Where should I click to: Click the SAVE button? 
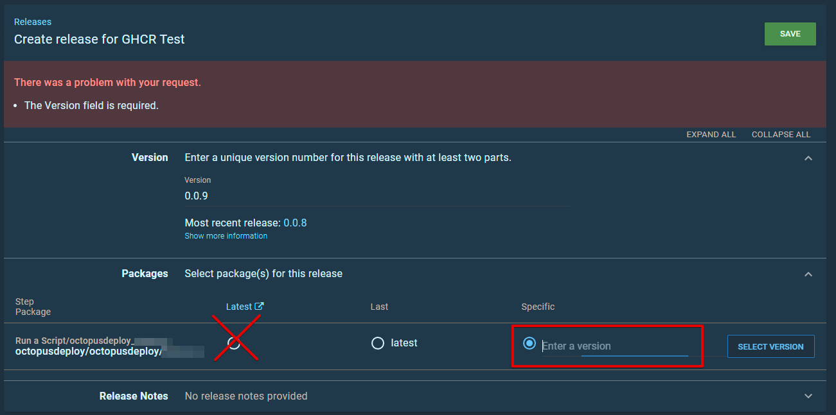(790, 33)
